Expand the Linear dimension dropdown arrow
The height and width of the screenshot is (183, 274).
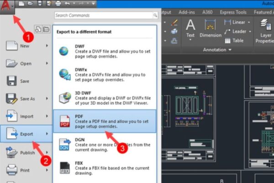tap(249, 22)
